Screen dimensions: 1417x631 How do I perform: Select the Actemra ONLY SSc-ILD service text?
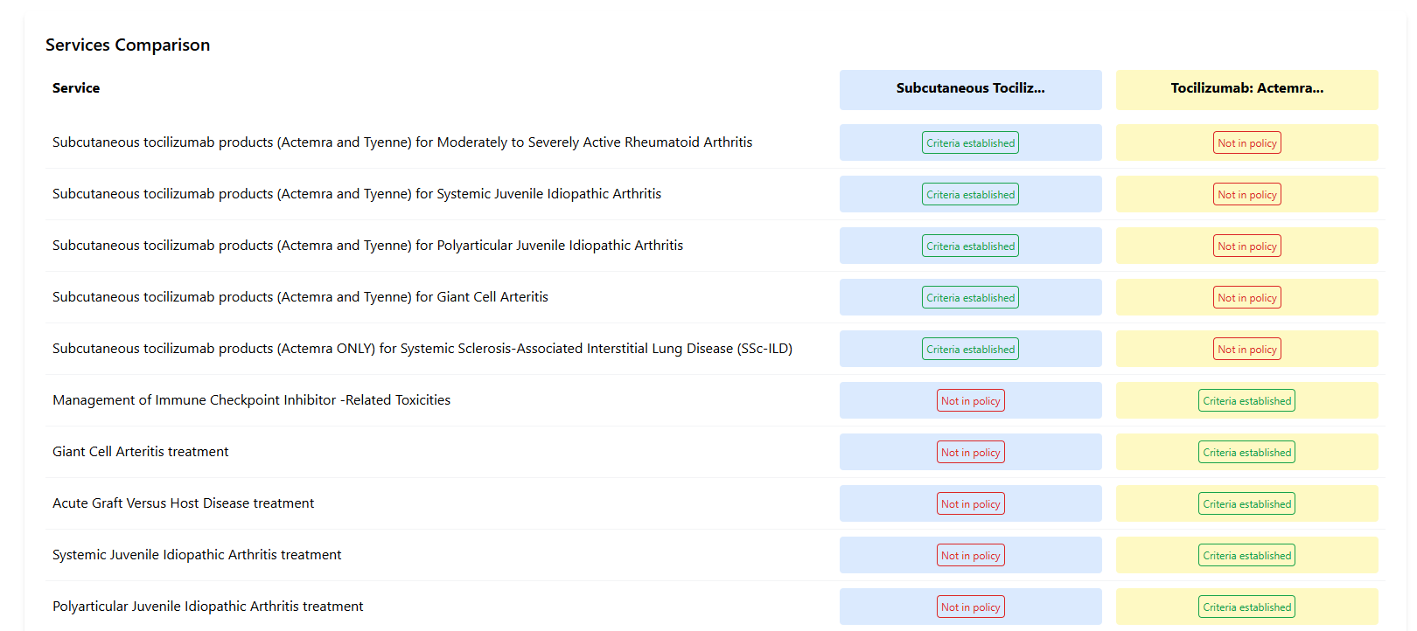point(422,349)
